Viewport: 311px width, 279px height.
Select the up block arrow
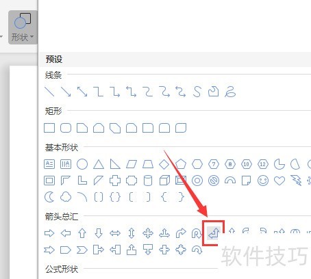click(82, 233)
